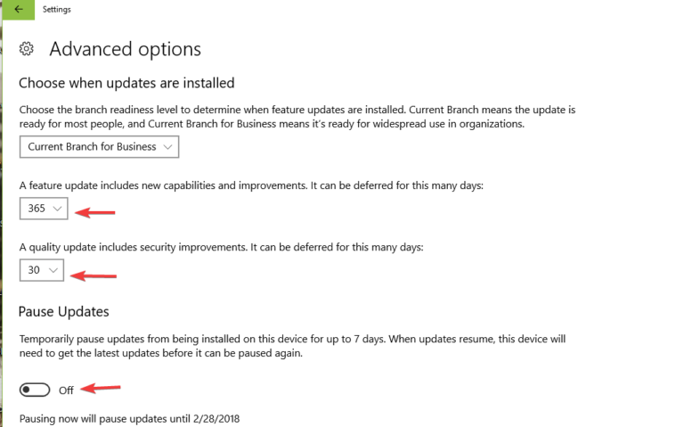Click the Pause Updates section heading
Viewport: 684px width, 427px height.
click(64, 312)
